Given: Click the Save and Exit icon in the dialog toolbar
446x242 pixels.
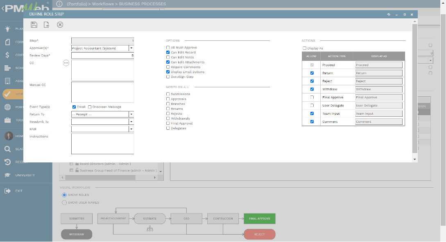Looking at the screenshot, I should (x=46, y=24).
